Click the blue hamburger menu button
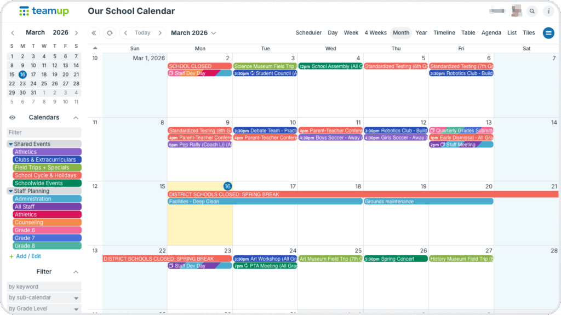The height and width of the screenshot is (315, 561). point(548,33)
